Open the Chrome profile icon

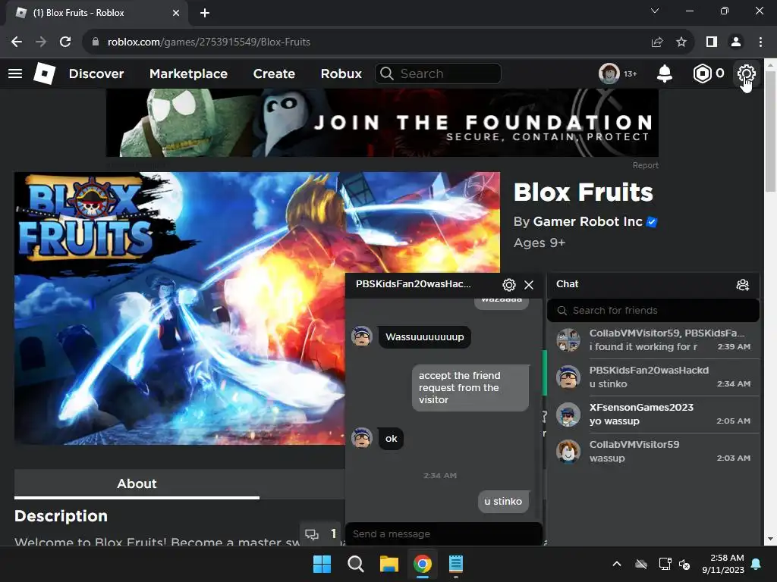pos(736,42)
